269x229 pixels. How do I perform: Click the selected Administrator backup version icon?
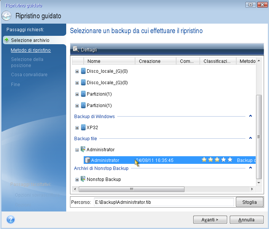coord(88,160)
